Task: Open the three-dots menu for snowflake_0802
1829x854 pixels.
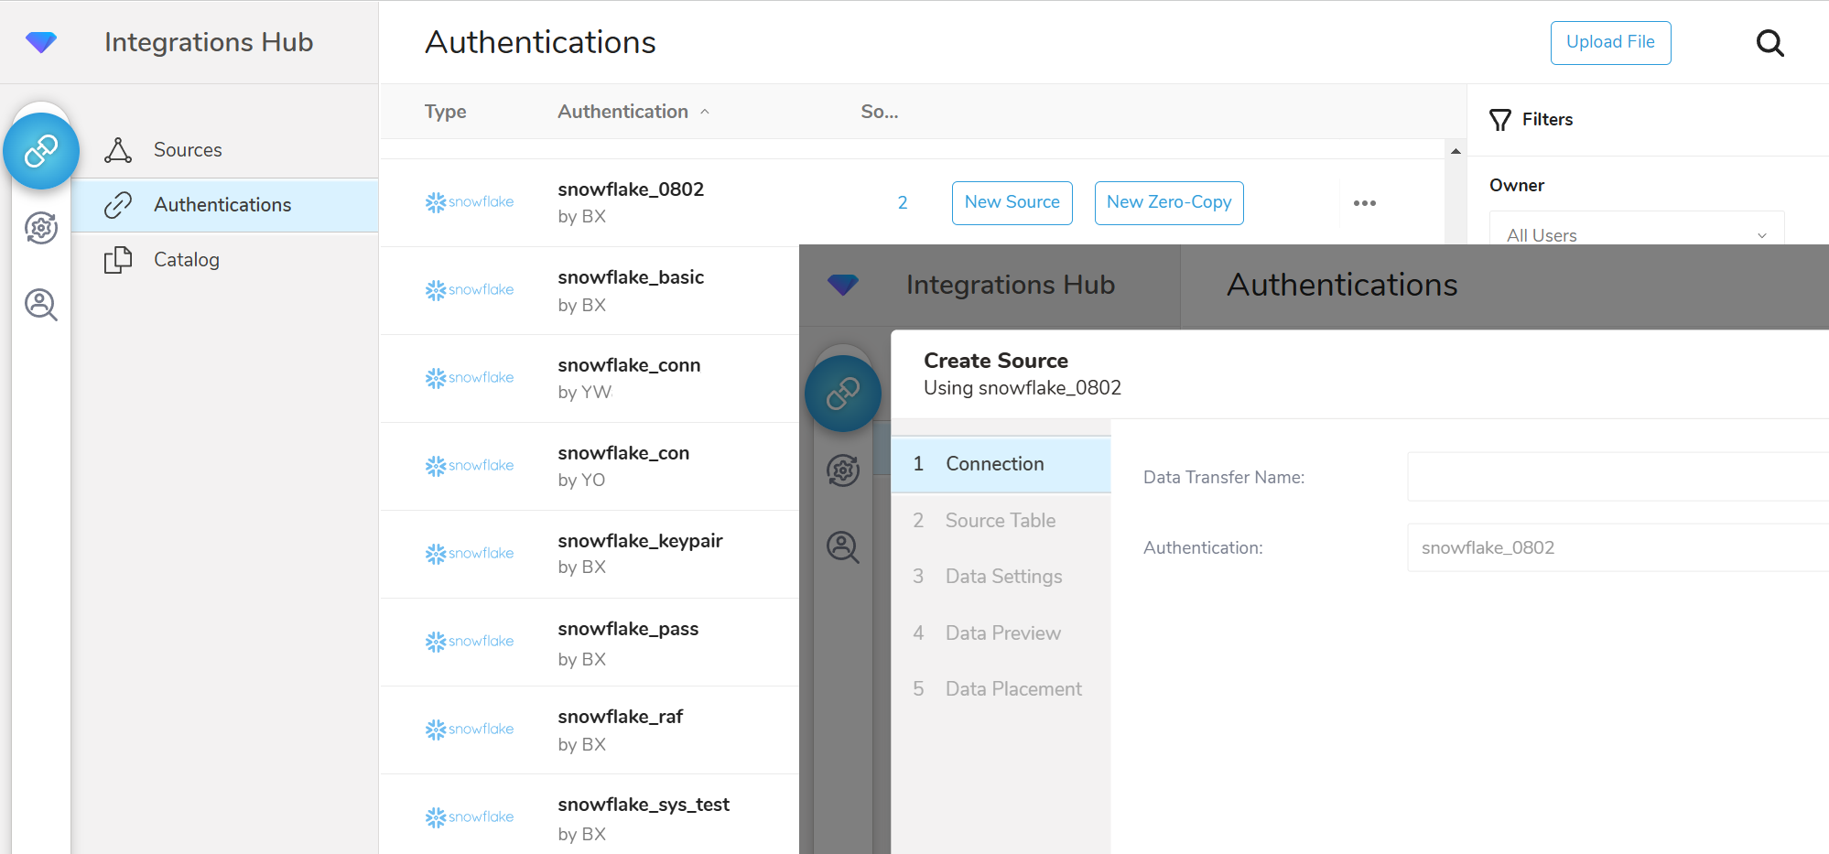Action: 1364,203
